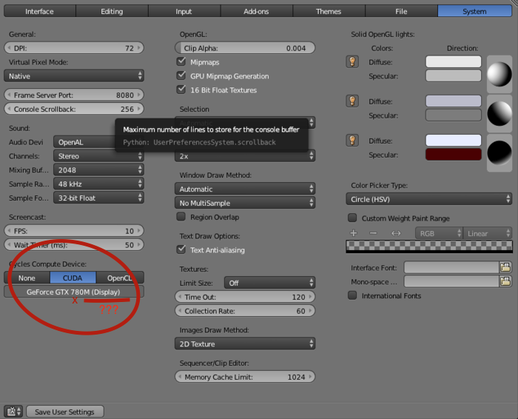Screen dimensions: 518x419
Task: Toggle Text Anti-aliasing
Action: (x=181, y=249)
